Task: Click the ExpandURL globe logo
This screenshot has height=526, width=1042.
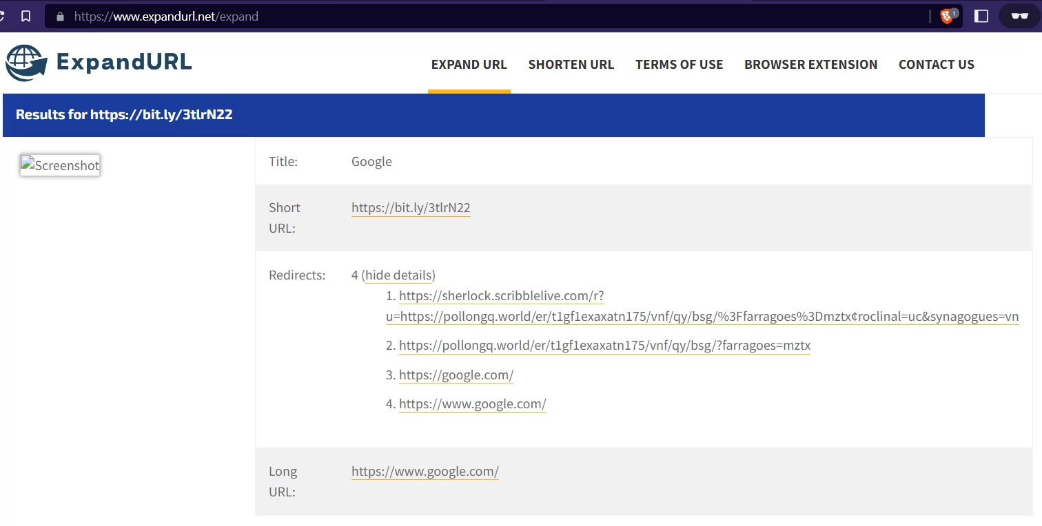Action: pos(26,63)
